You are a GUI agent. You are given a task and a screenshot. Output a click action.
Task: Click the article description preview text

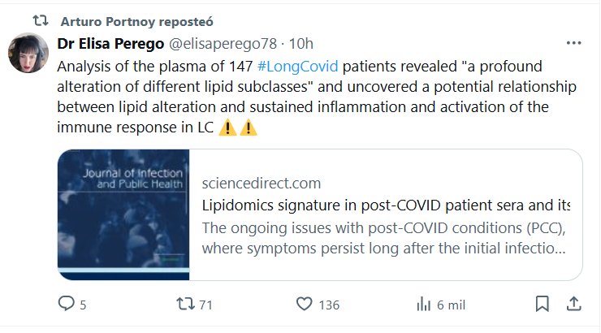(383, 236)
